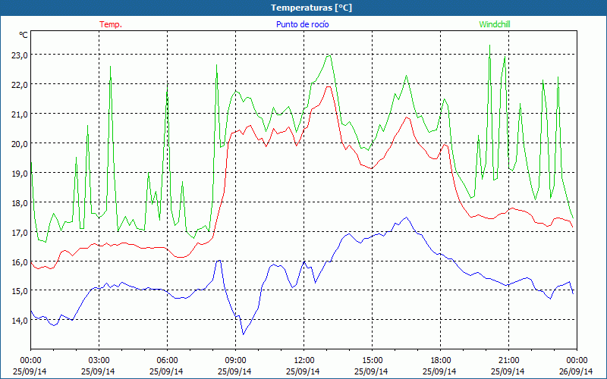Click the 09:00 time axis label

click(x=235, y=361)
